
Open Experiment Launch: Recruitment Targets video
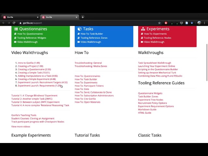click(43, 82)
